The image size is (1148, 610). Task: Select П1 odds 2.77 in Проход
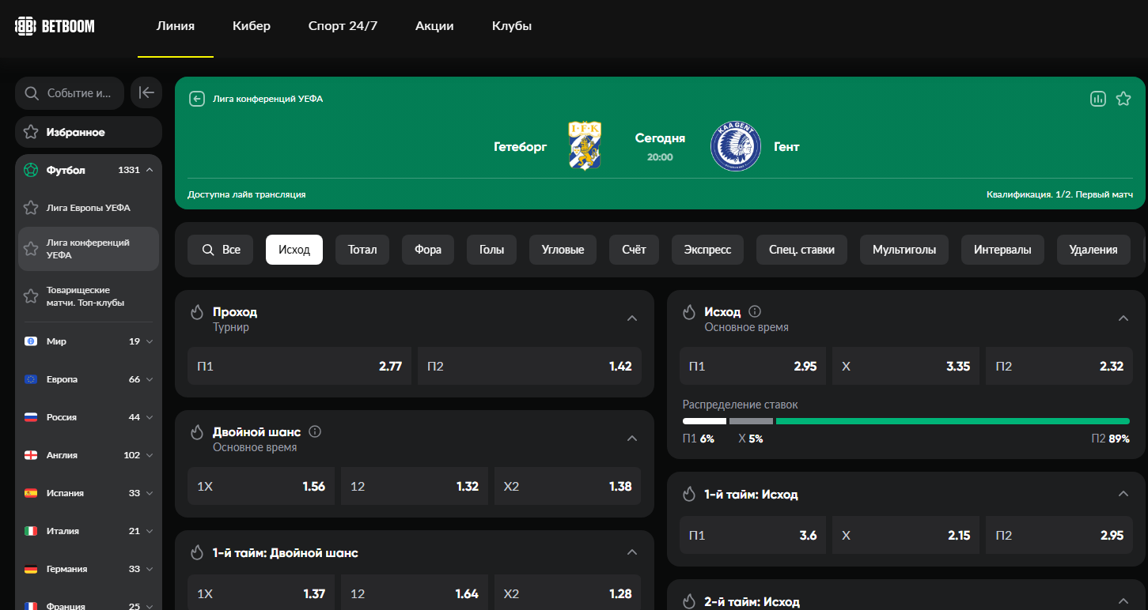(x=300, y=366)
